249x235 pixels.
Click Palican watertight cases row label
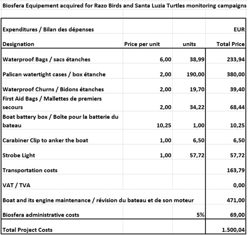click(x=54, y=74)
